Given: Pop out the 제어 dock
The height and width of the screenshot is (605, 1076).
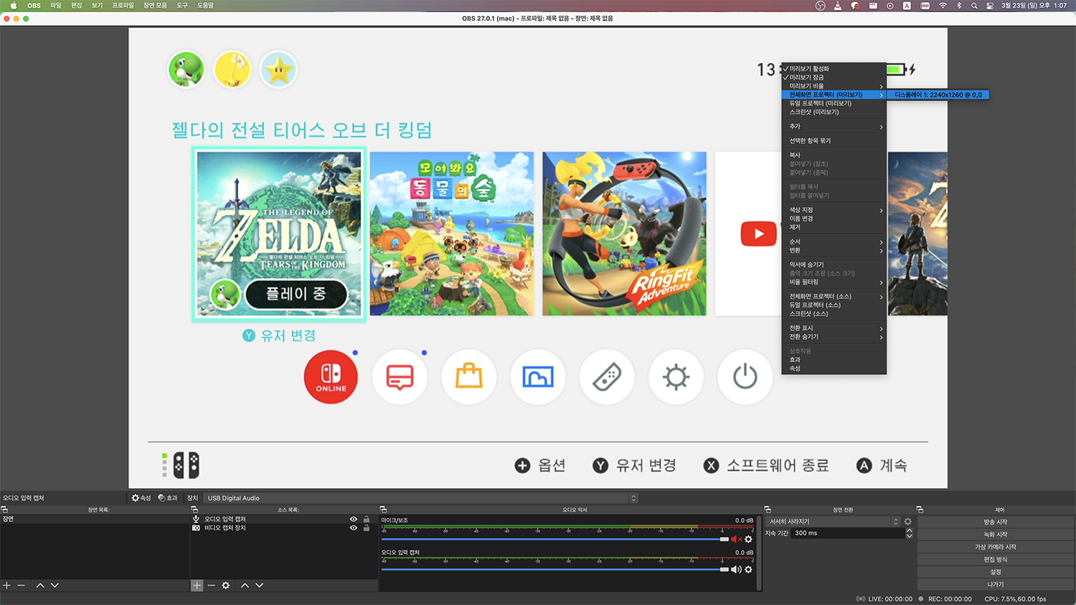Looking at the screenshot, I should pyautogui.click(x=920, y=510).
